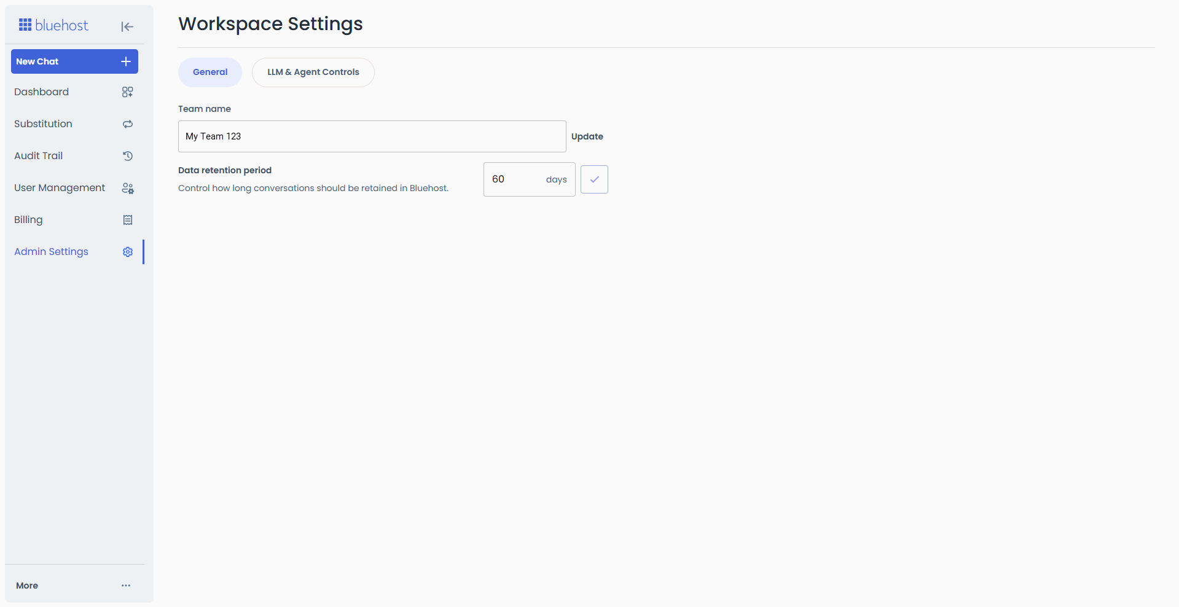The height and width of the screenshot is (607, 1179).
Task: Click the Team name label
Action: pyautogui.click(x=205, y=109)
